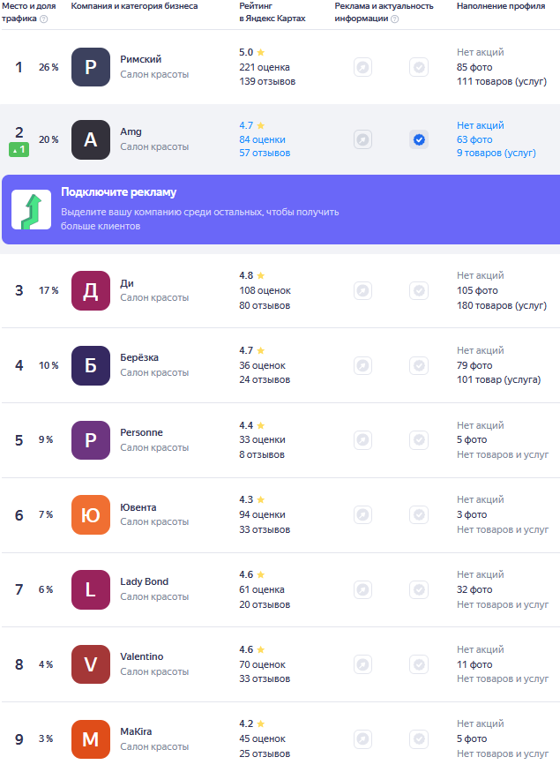Open the 63 фото link for Amg
The image size is (560, 772).
click(x=474, y=139)
